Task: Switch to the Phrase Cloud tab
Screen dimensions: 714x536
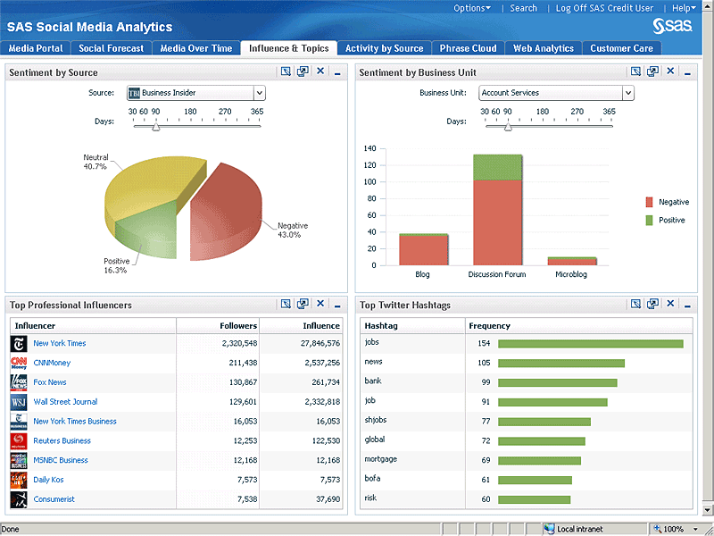Action: point(468,48)
